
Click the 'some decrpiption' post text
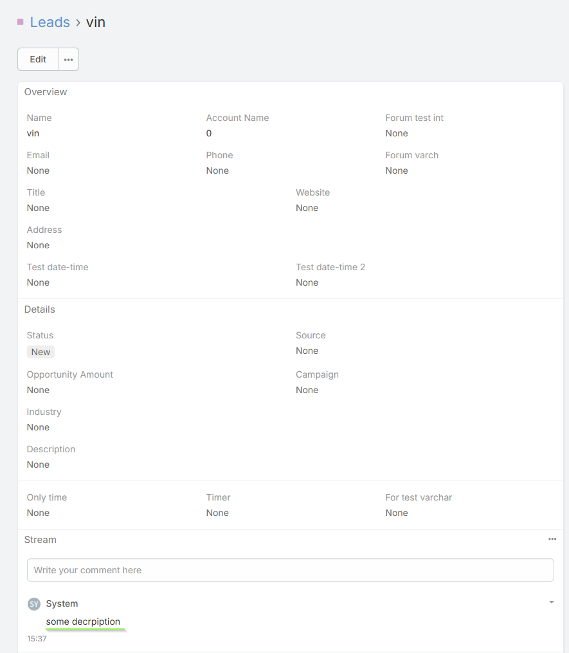(x=83, y=621)
